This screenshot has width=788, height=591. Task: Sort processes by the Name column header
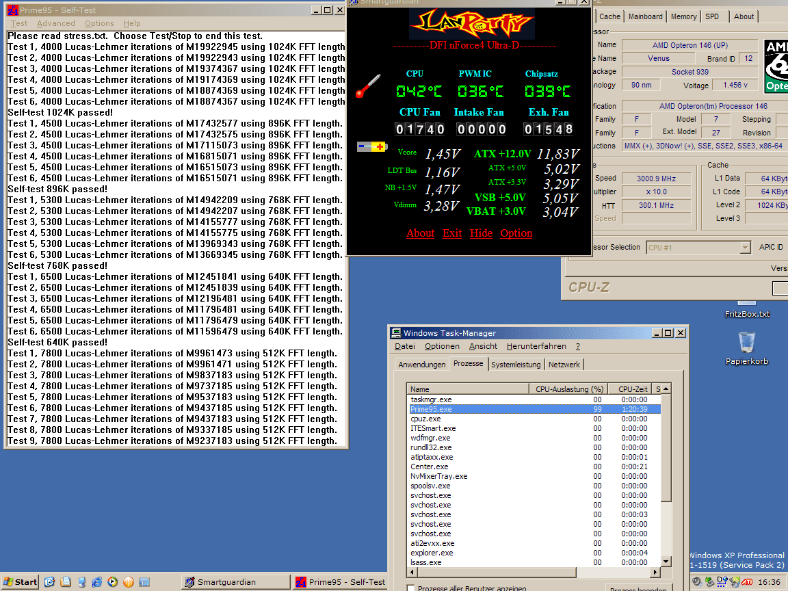tap(467, 389)
